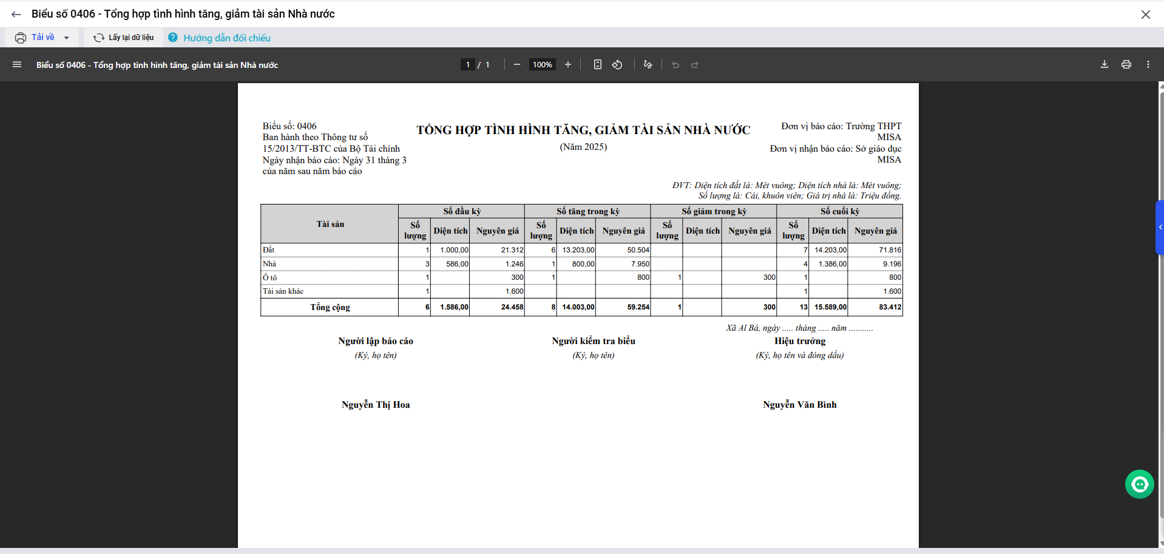This screenshot has height=554, width=1164.
Task: Open the green chat support bubble
Action: pos(1139,484)
